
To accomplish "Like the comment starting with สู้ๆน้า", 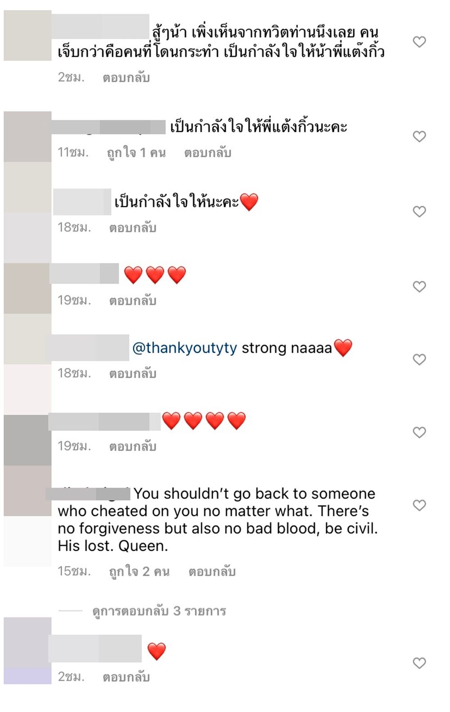I will pos(419,42).
